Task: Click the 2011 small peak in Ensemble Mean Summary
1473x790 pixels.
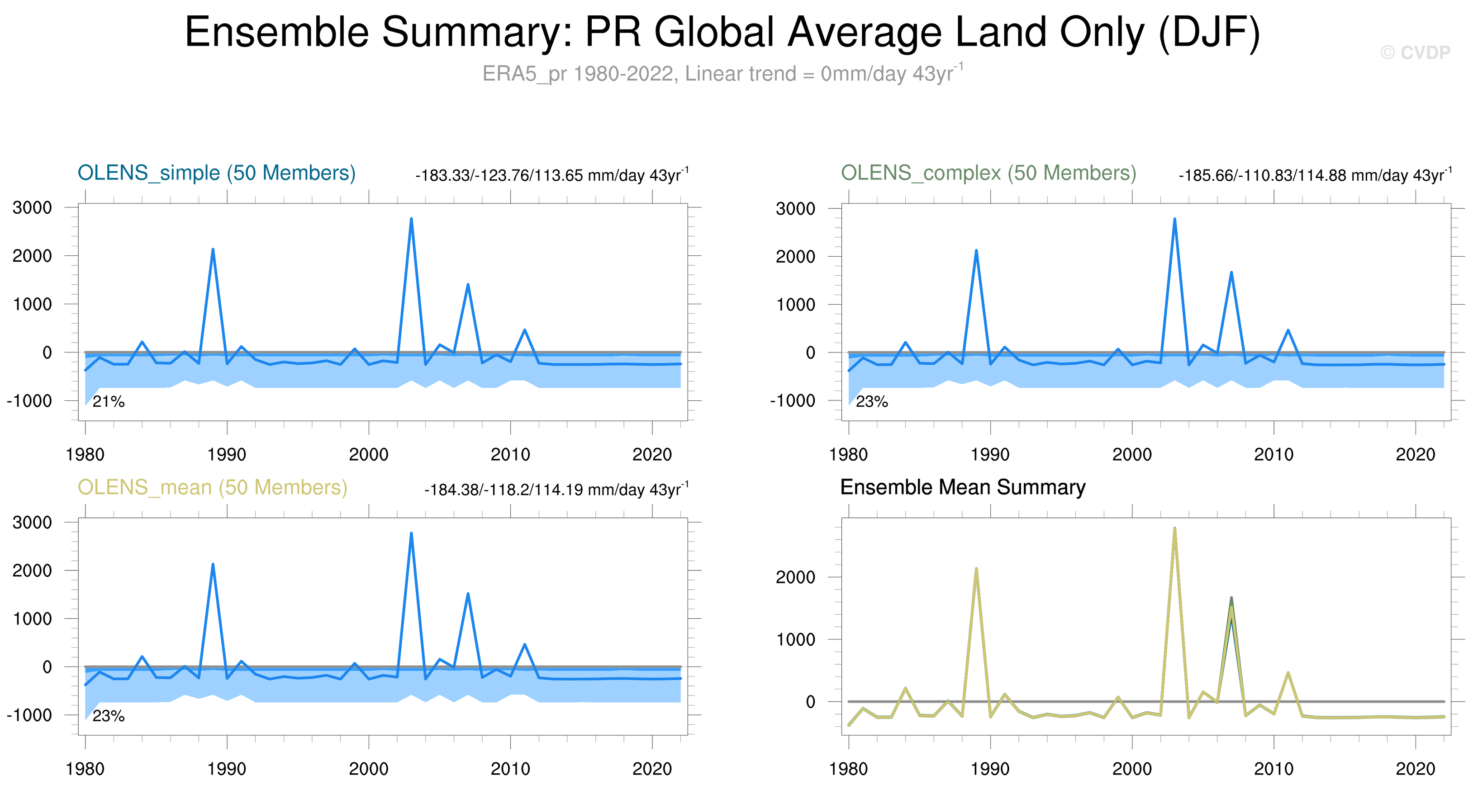Action: tap(1288, 673)
